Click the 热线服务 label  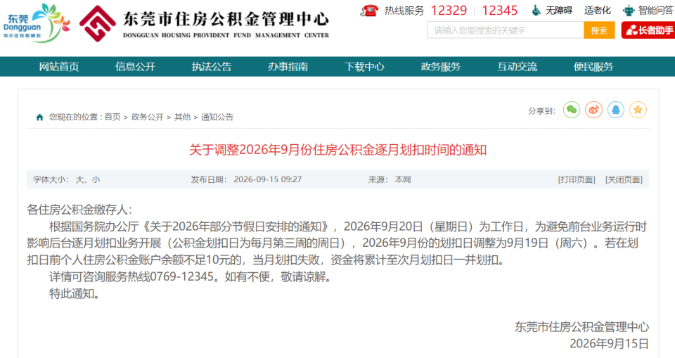404,11
